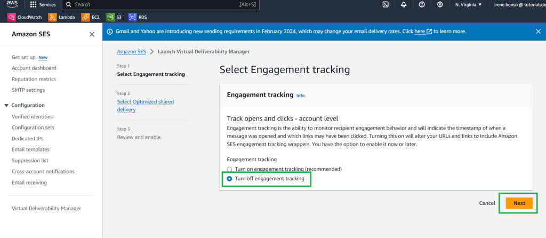Open the Services grid menu
546x238 pixels.
pos(34,5)
